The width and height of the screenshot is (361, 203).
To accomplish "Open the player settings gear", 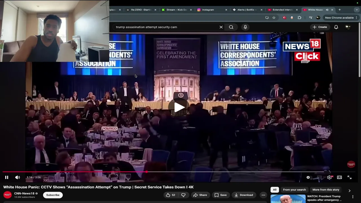I will 329,177.
